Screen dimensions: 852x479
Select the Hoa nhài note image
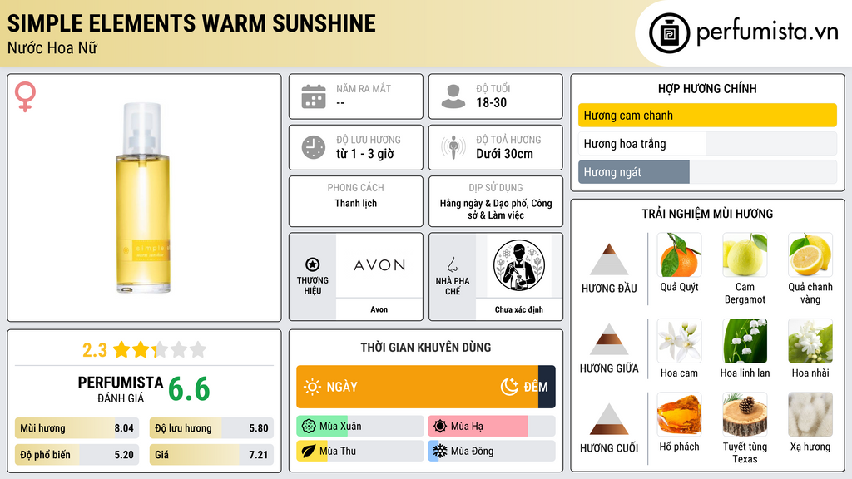click(810, 341)
